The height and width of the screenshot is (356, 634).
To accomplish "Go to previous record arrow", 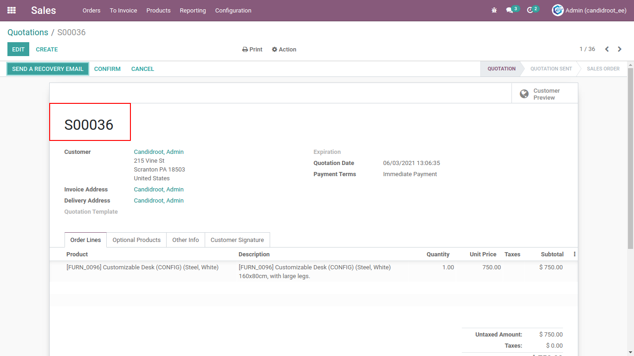I will (x=607, y=49).
